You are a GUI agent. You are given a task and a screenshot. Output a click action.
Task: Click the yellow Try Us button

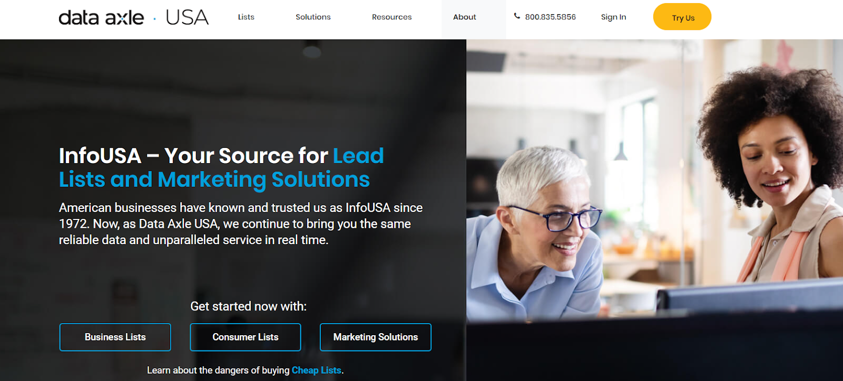coord(682,17)
